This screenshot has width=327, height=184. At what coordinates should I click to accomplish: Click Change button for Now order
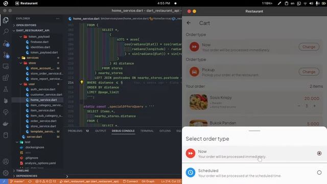click(309, 47)
